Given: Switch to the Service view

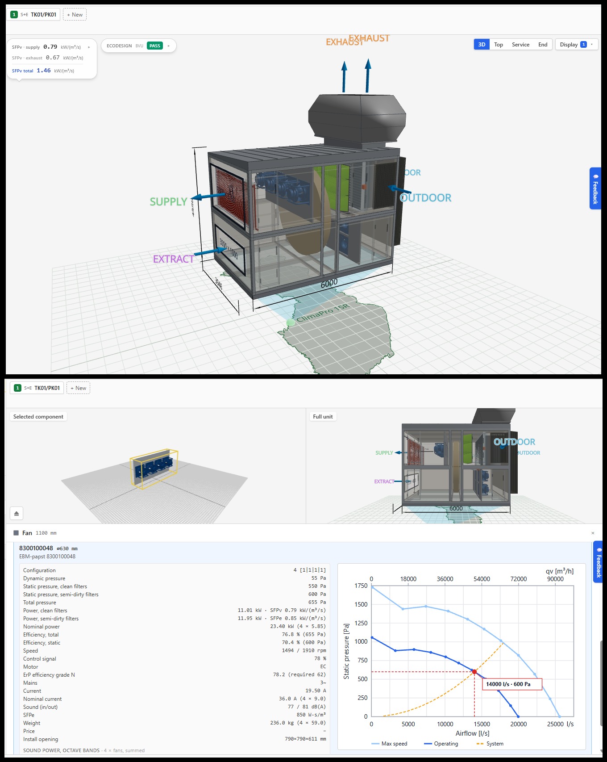Looking at the screenshot, I should pyautogui.click(x=520, y=45).
